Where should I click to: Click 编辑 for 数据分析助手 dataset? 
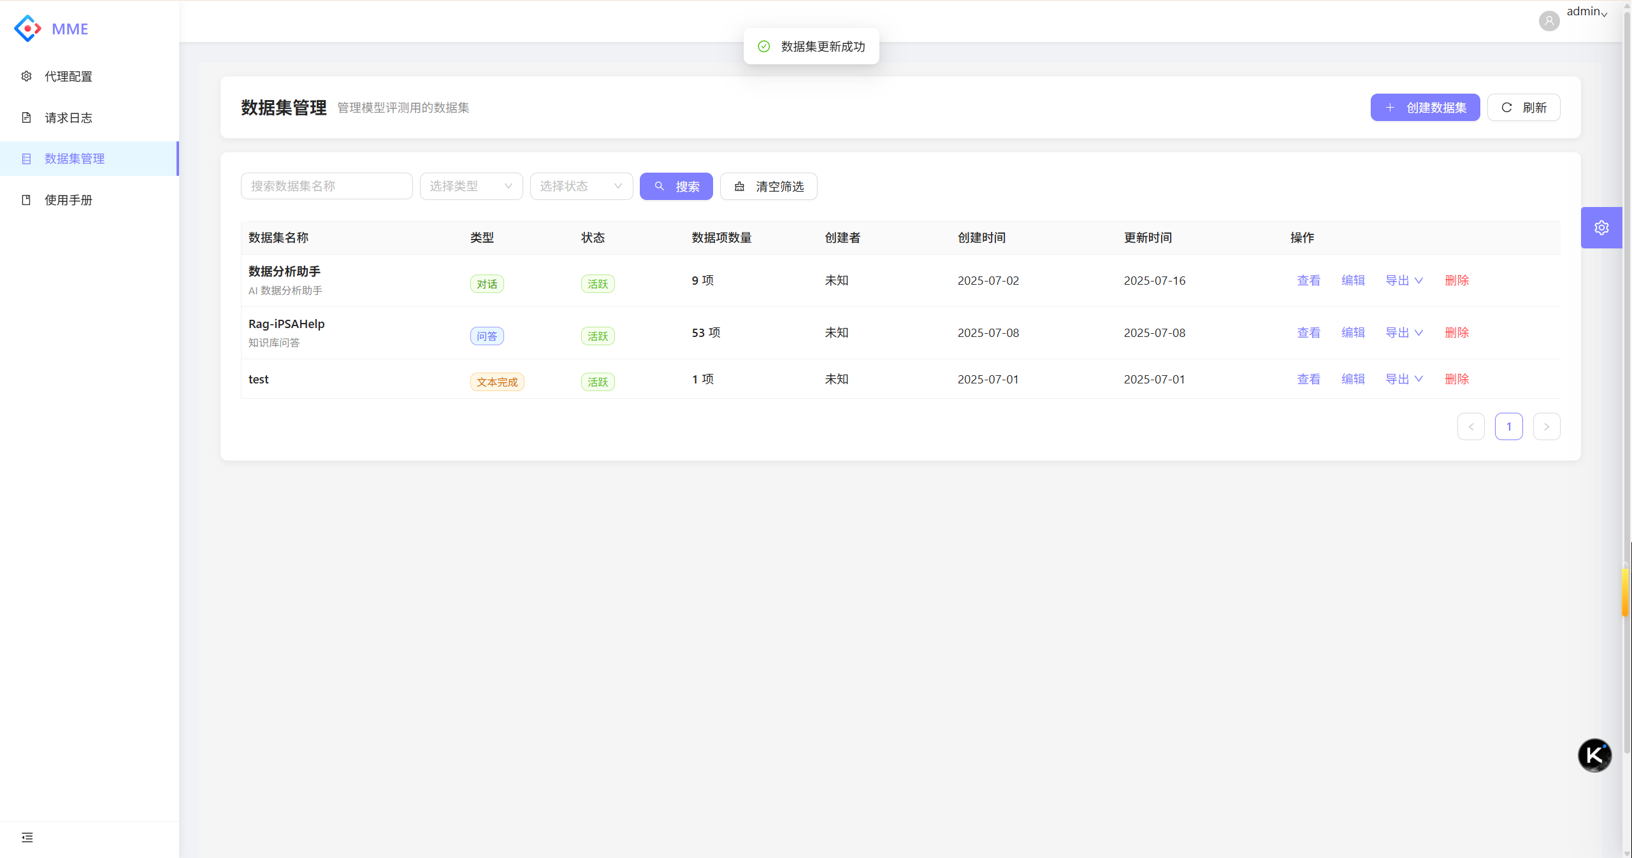click(1352, 280)
